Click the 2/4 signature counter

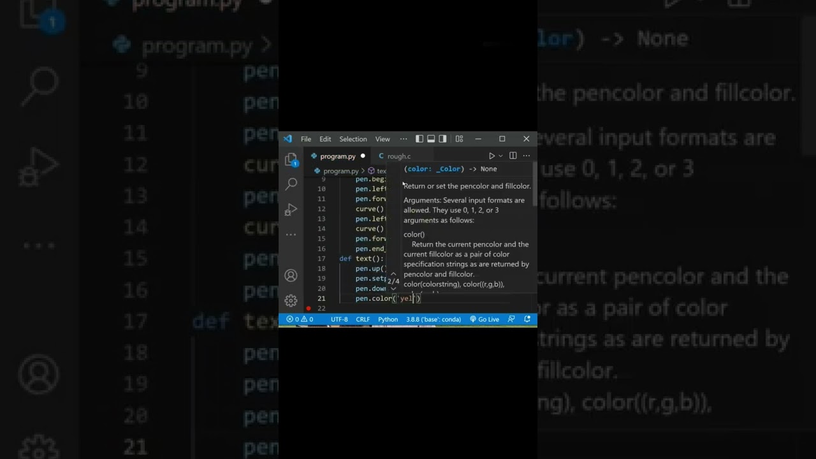pos(393,281)
